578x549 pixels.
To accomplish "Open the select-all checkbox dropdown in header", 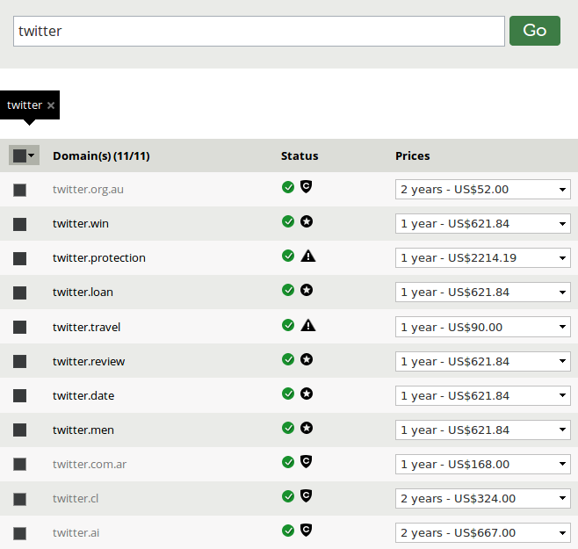I will pos(32,155).
